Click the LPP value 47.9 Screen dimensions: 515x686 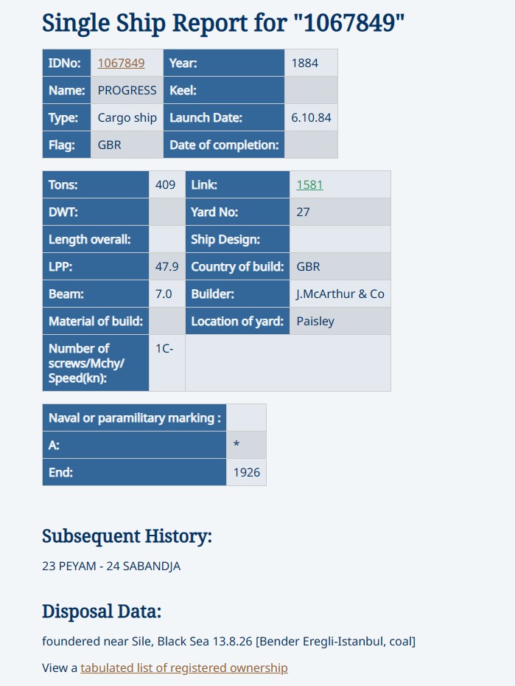tap(167, 266)
